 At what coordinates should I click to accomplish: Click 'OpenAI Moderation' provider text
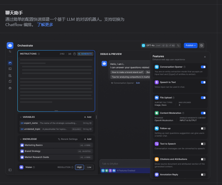pos(164,120)
